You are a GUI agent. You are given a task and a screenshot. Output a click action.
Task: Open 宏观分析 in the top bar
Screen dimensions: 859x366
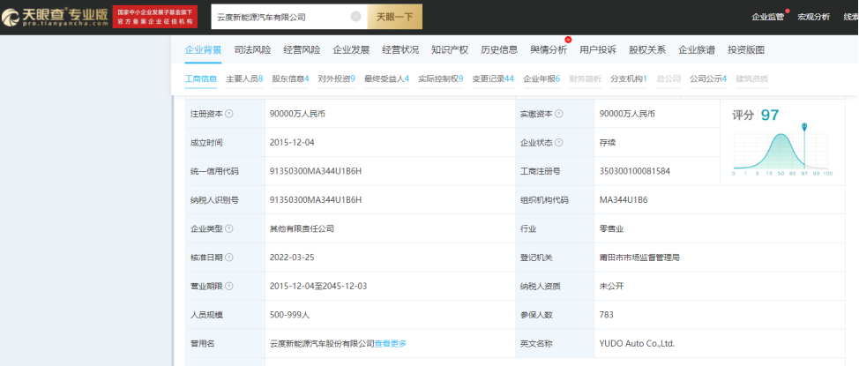[x=813, y=17]
